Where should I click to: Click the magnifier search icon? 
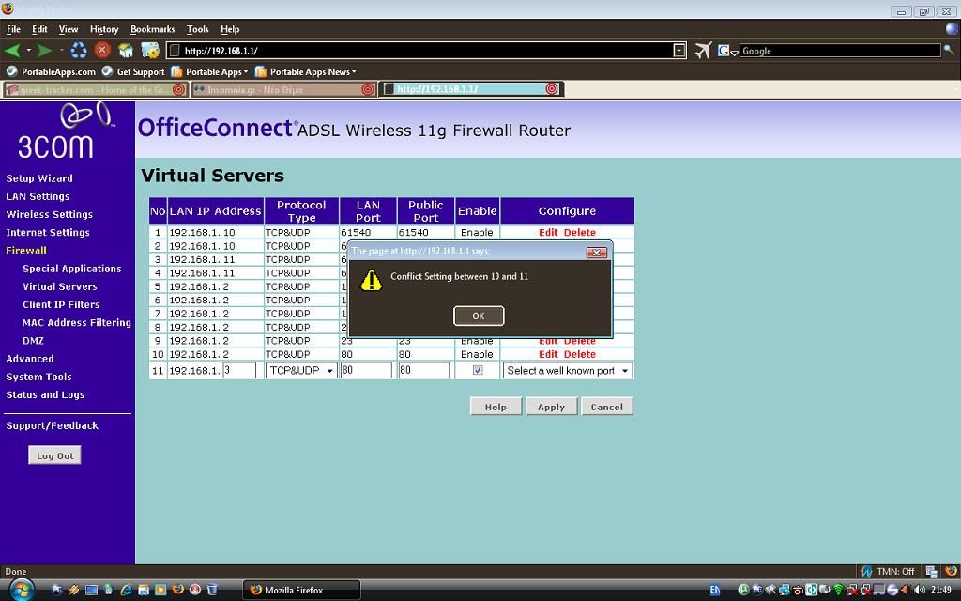click(949, 51)
